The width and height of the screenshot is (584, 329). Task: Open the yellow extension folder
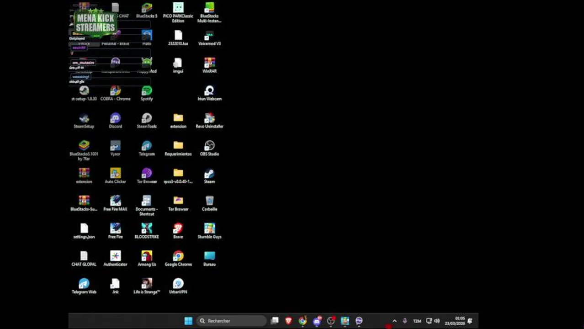tap(178, 121)
